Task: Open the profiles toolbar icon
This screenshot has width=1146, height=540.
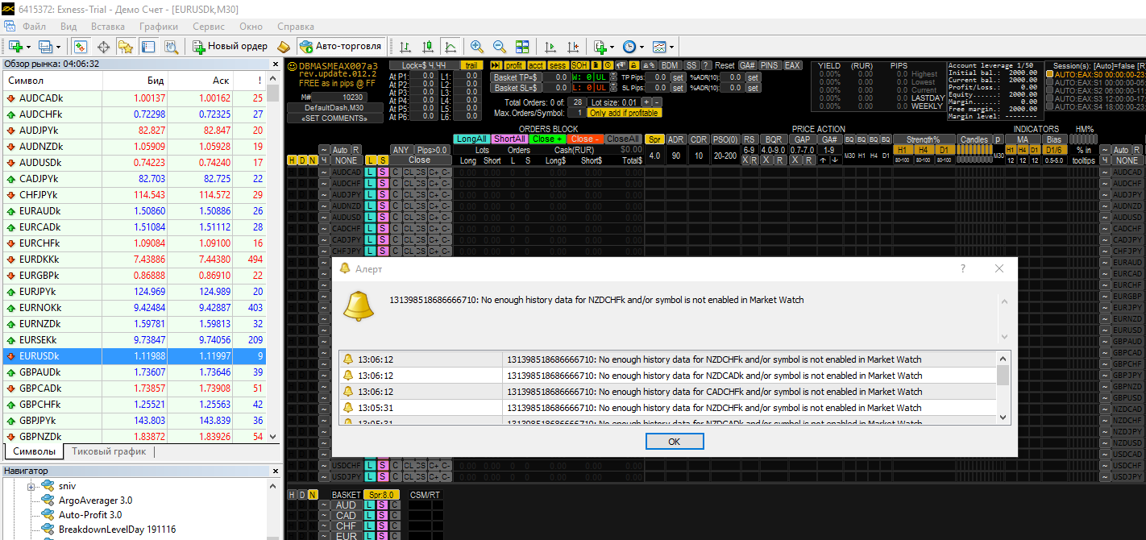Action: 44,46
